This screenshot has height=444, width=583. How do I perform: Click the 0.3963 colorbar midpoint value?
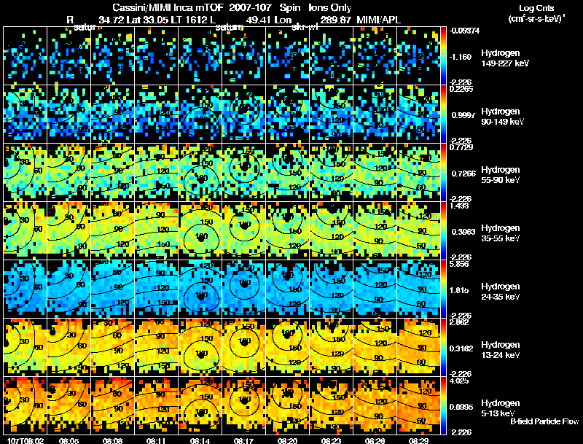[x=462, y=232]
